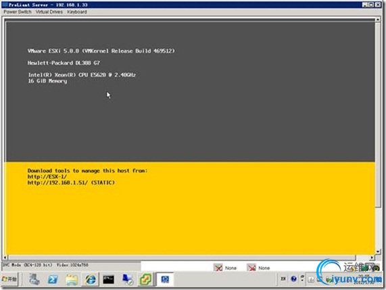Launch Internet Explorer from the taskbar
Viewport: 386px width, 290px height.
tap(91, 280)
